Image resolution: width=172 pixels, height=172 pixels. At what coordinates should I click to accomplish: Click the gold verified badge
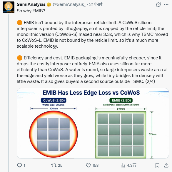tap(49, 5)
